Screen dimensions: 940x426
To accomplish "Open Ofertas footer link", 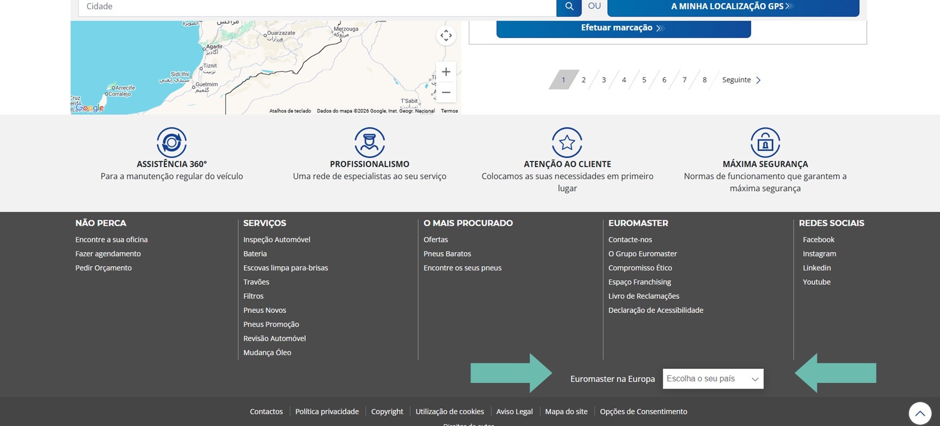I will [x=436, y=240].
